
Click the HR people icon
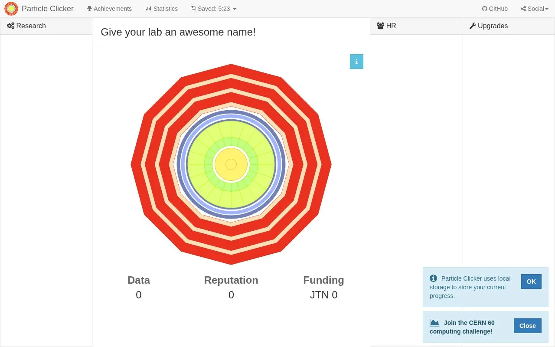pos(381,26)
